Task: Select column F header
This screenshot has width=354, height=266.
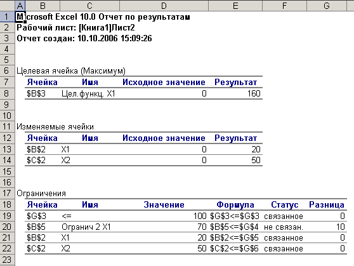Action: (284, 6)
